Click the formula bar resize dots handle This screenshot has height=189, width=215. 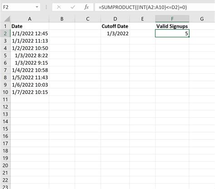point(46,7)
